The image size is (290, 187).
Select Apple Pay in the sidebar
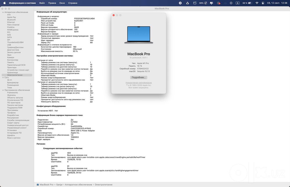[x=12, y=17]
